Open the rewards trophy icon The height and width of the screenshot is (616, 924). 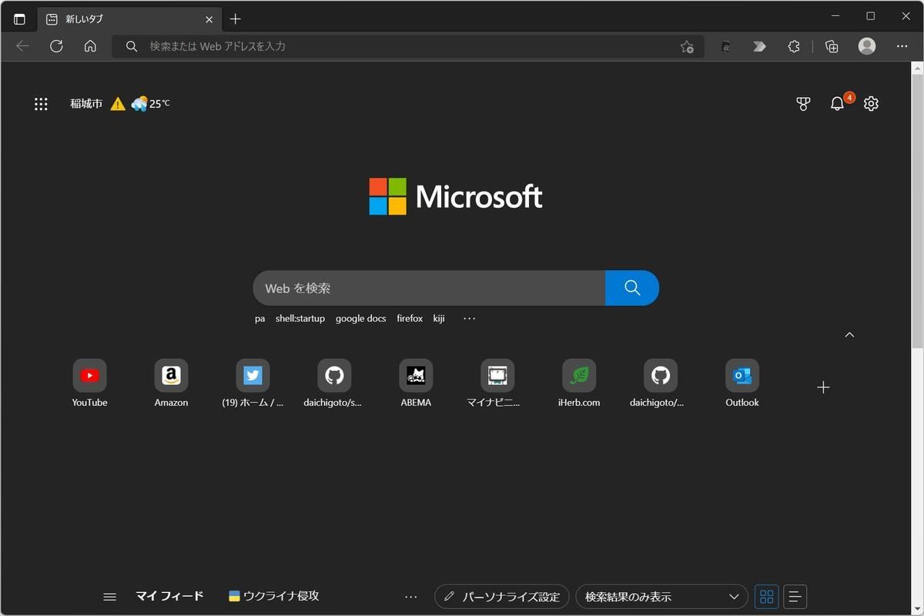click(x=803, y=104)
